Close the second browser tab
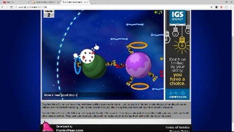Viewport: 234px width, 132px height. (x=58, y=2)
